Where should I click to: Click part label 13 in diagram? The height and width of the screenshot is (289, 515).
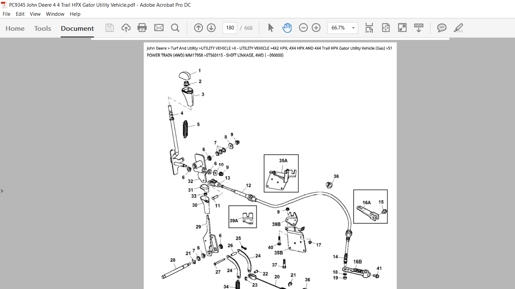pos(227,178)
